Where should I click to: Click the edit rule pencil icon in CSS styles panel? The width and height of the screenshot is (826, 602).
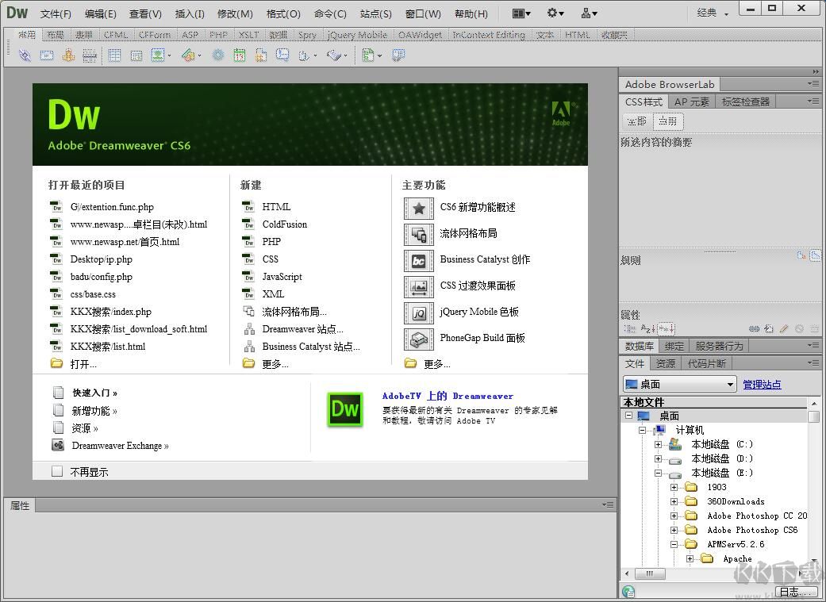click(782, 328)
